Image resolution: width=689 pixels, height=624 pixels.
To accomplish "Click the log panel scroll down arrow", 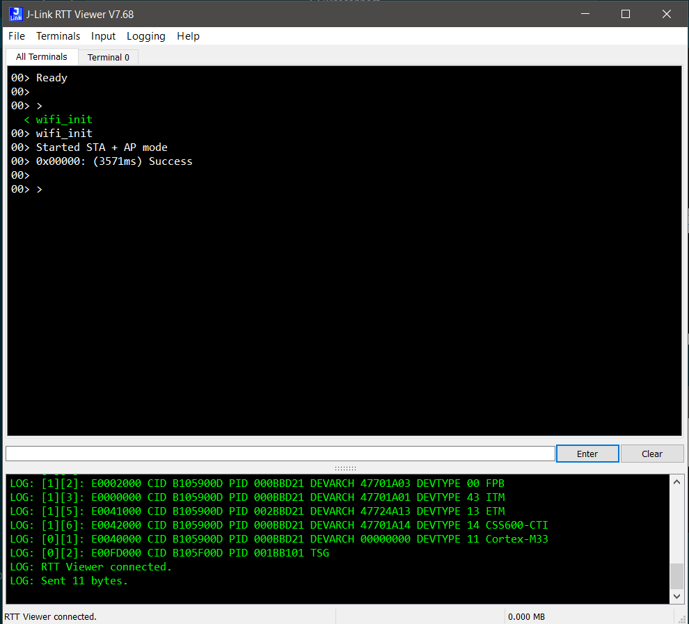I will pyautogui.click(x=676, y=597).
